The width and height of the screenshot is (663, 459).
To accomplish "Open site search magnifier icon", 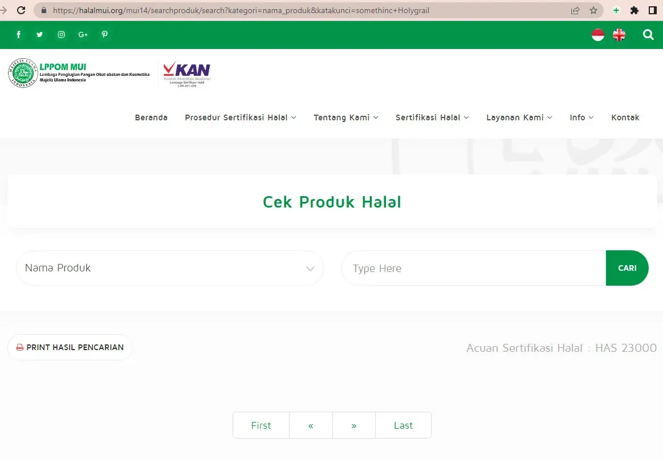I will click(x=648, y=35).
